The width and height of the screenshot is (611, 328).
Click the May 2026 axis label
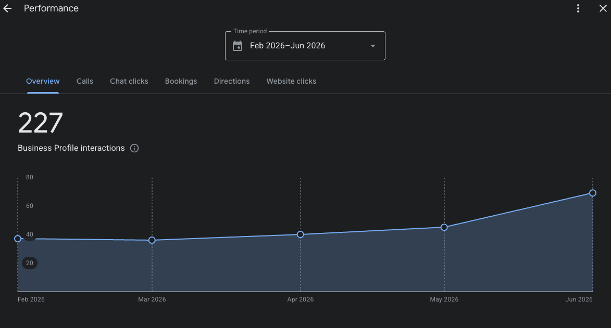pyautogui.click(x=444, y=299)
